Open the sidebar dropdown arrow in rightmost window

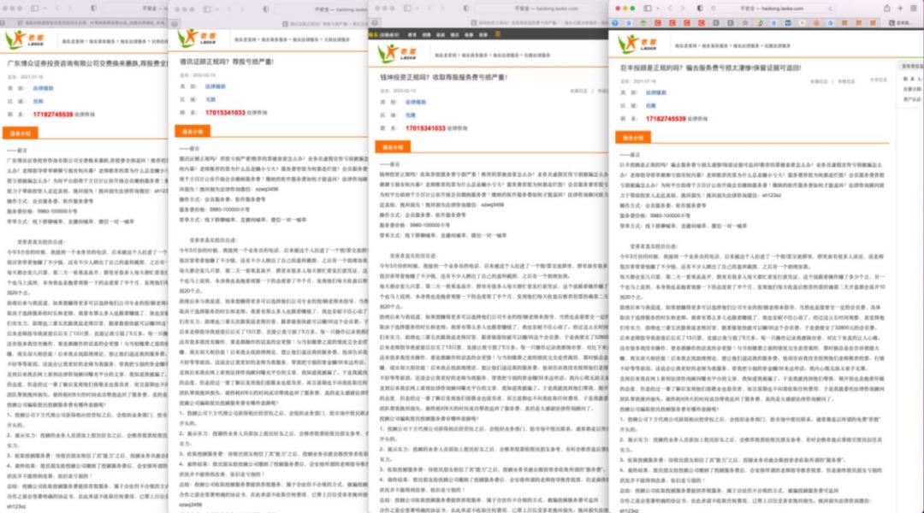tap(657, 9)
